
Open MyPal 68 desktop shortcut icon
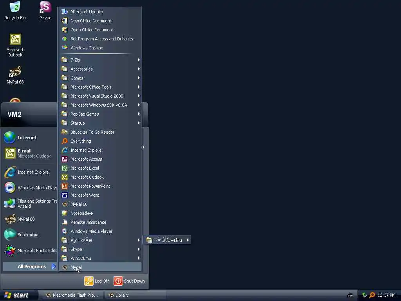coord(15,72)
